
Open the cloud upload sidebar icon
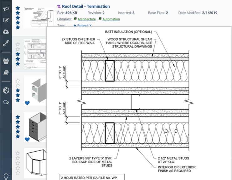pyautogui.click(x=6, y=32)
